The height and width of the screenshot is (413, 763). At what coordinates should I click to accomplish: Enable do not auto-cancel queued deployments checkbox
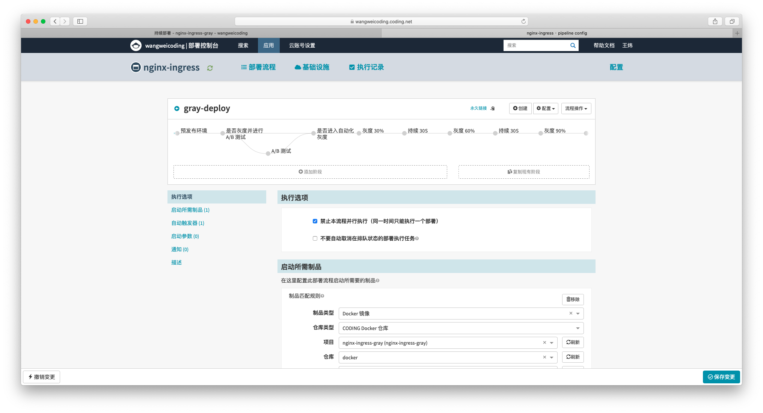[315, 238]
